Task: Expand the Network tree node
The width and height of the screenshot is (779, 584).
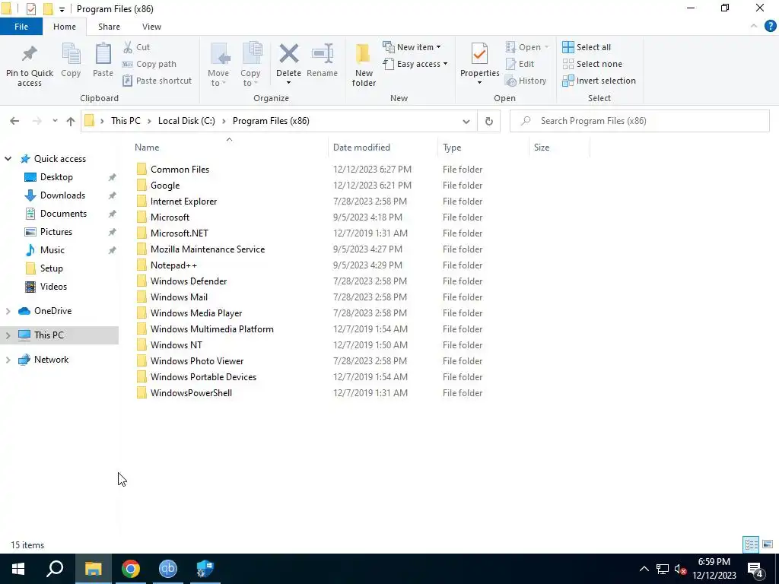Action: [8, 360]
